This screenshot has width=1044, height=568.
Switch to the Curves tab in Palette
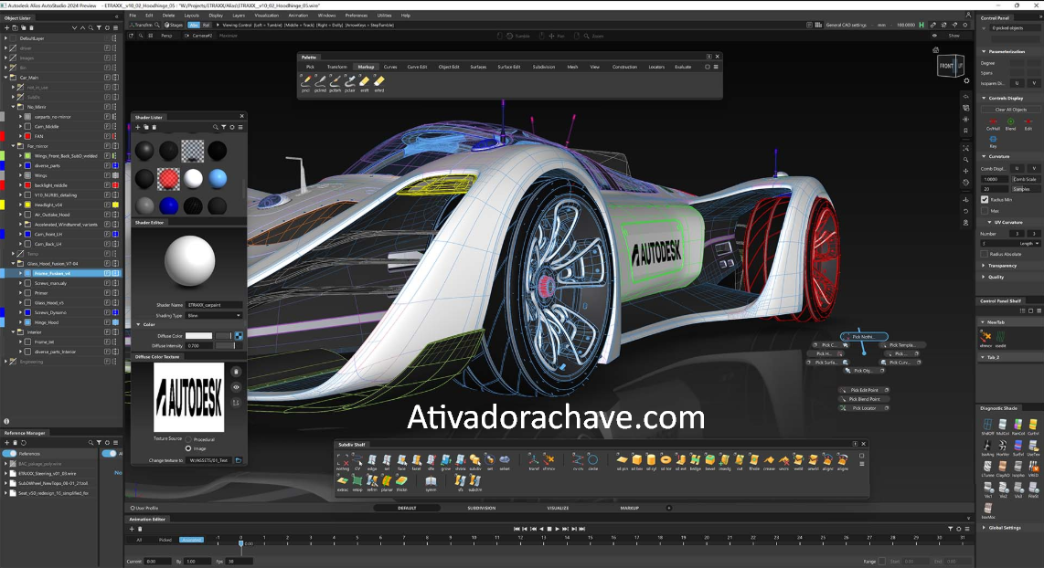pyautogui.click(x=390, y=67)
